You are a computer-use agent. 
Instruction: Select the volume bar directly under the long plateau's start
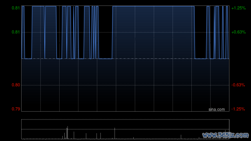pos(115,133)
